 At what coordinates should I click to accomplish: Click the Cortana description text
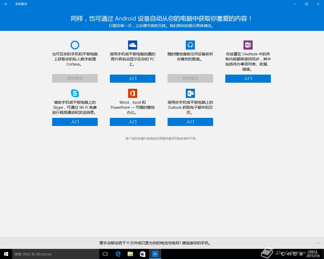(75, 59)
